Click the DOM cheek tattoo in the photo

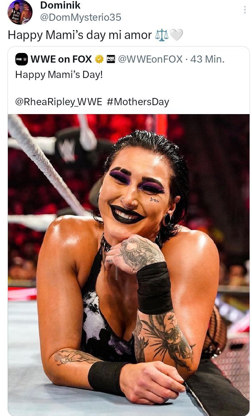[x=154, y=200]
